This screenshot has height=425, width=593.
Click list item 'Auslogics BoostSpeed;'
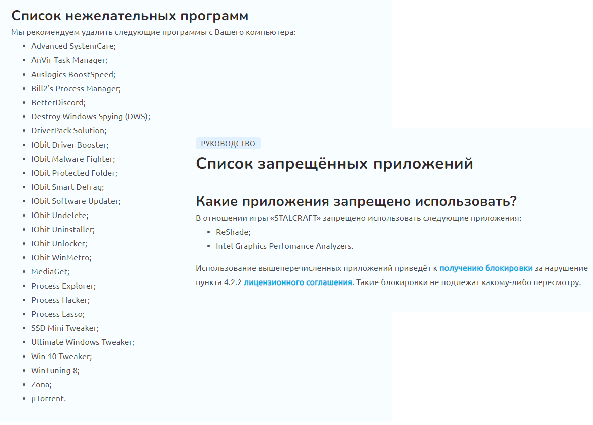coord(73,74)
